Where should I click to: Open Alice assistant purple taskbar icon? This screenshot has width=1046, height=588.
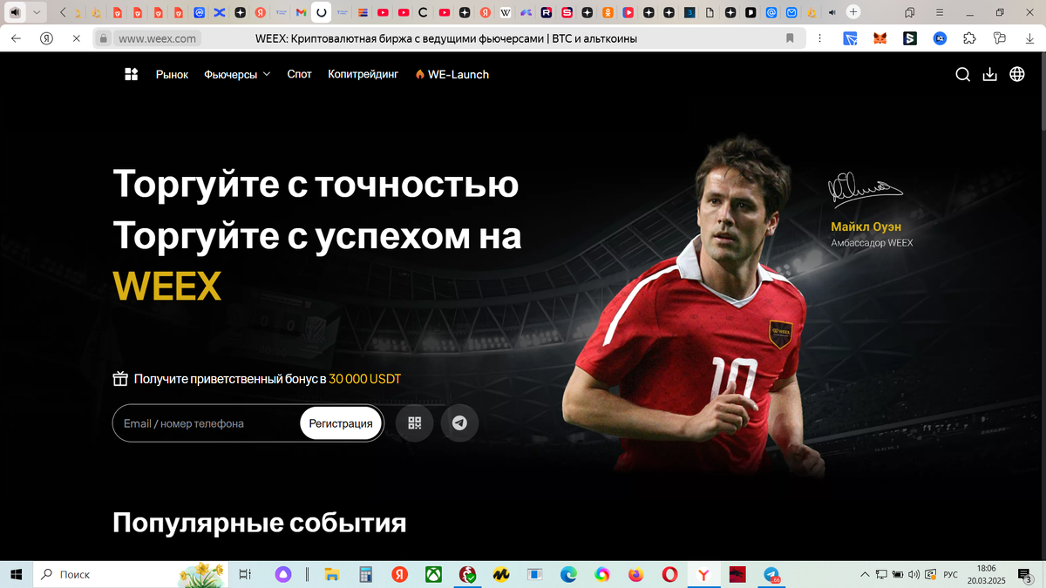282,574
